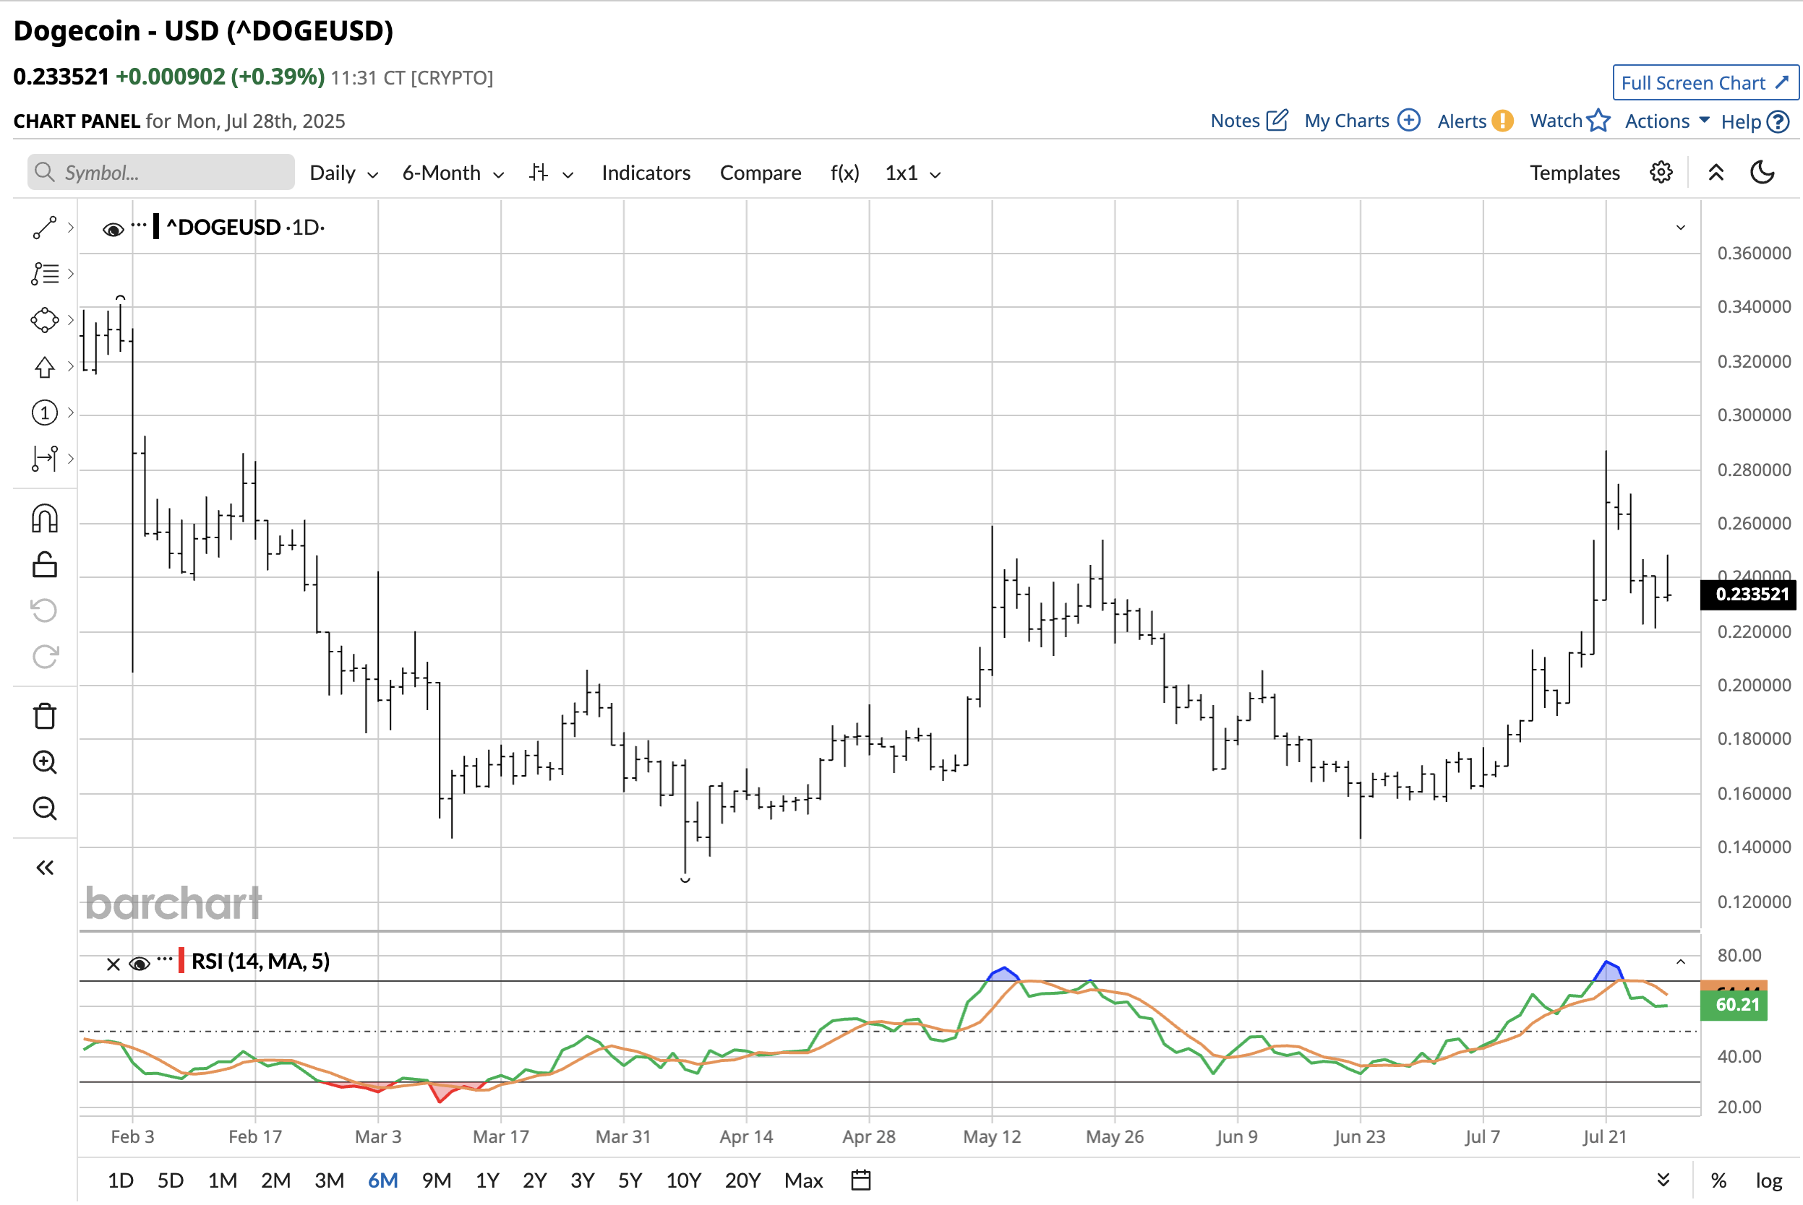Select the 6M time range
The image size is (1803, 1205).
383,1180
